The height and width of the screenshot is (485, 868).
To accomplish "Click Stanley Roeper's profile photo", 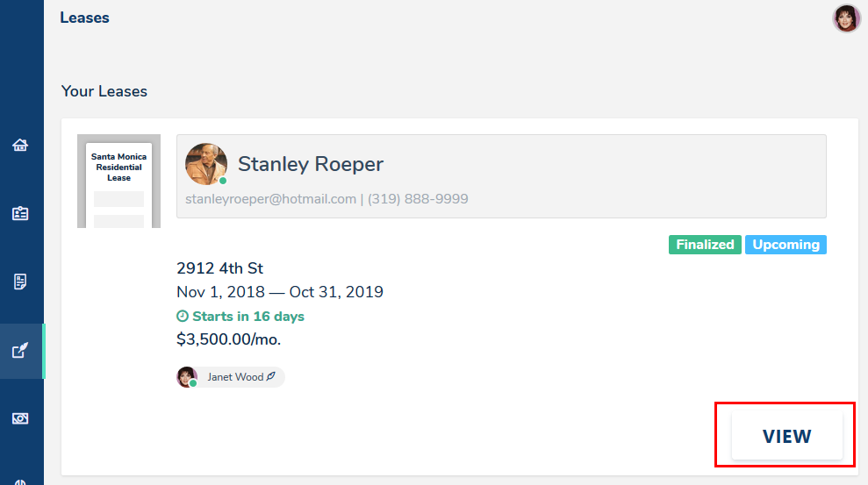I will tap(206, 164).
